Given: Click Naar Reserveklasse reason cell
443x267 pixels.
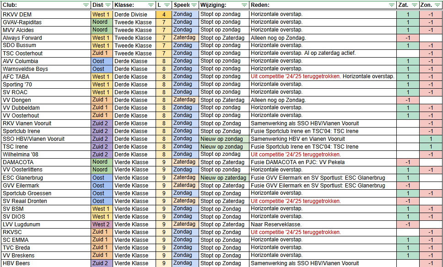Looking at the screenshot, I should click(x=323, y=224).
